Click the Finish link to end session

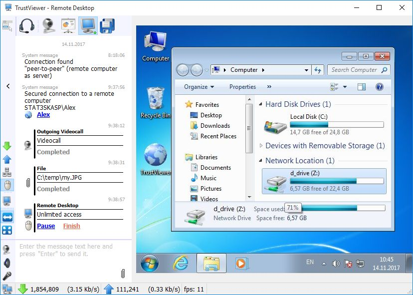tap(71, 226)
